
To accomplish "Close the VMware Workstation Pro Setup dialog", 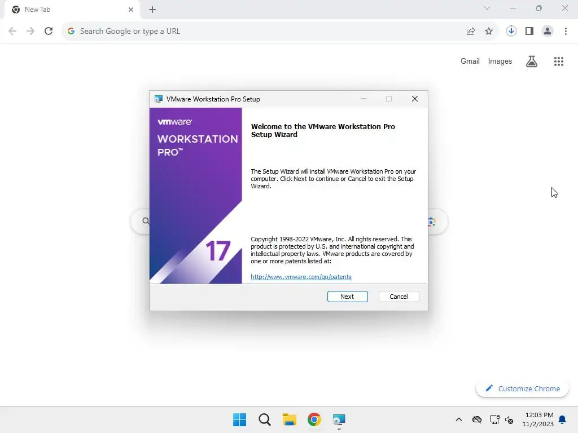I will pyautogui.click(x=415, y=99).
